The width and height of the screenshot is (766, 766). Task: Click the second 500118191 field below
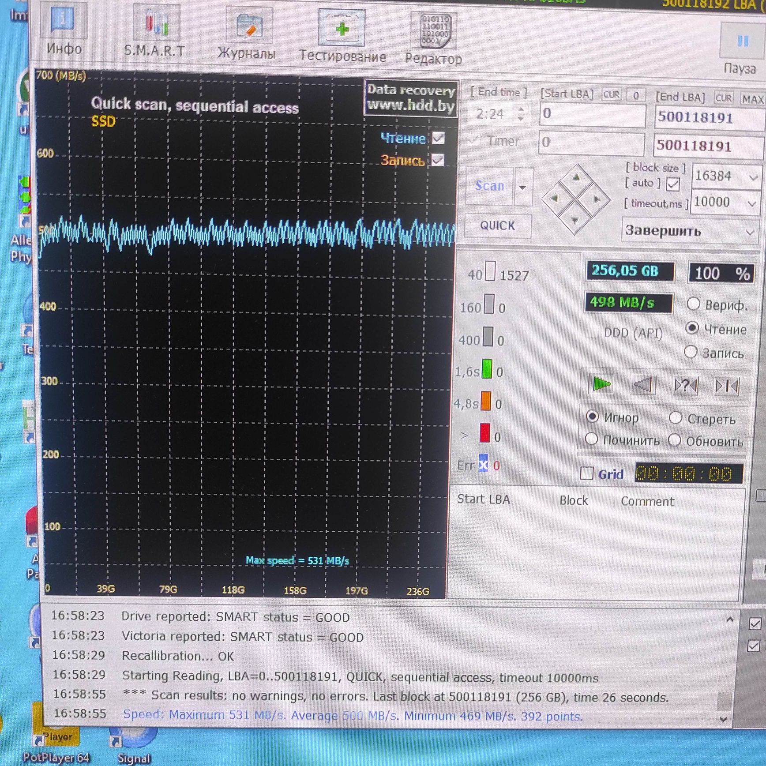[709, 146]
